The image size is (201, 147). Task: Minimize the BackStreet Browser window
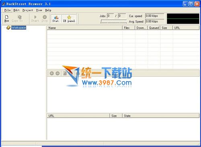coord(185,4)
